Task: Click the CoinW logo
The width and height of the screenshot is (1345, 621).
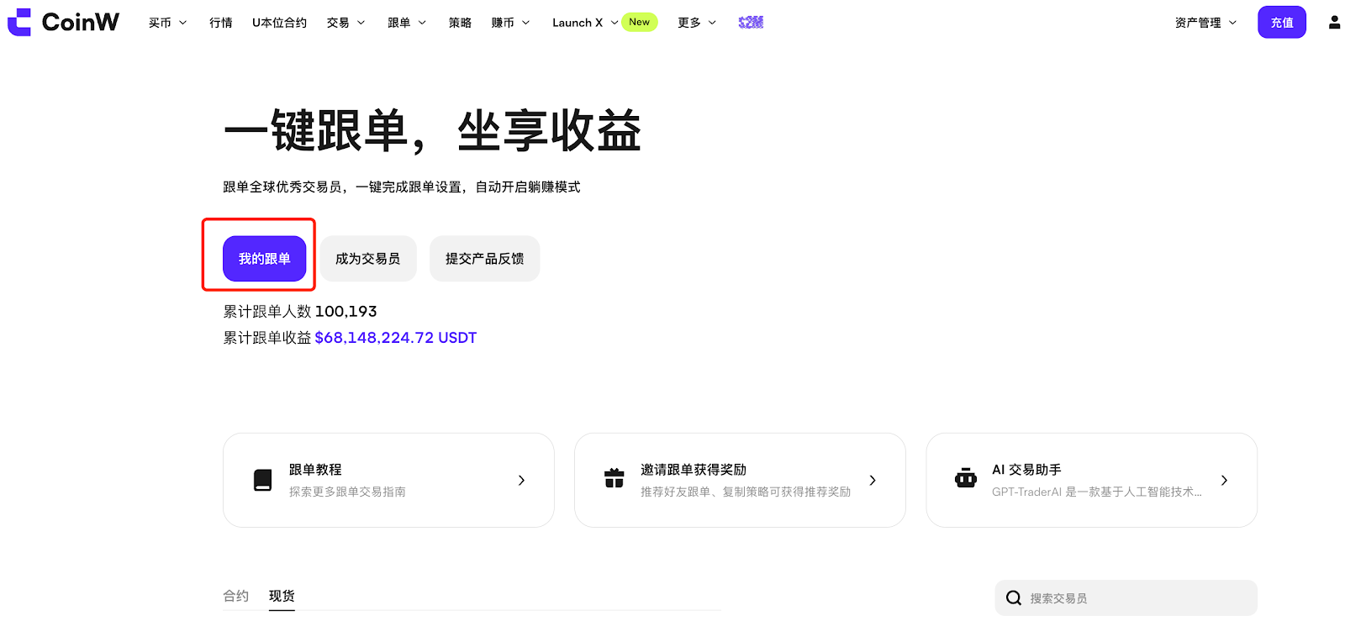Action: 63,22
